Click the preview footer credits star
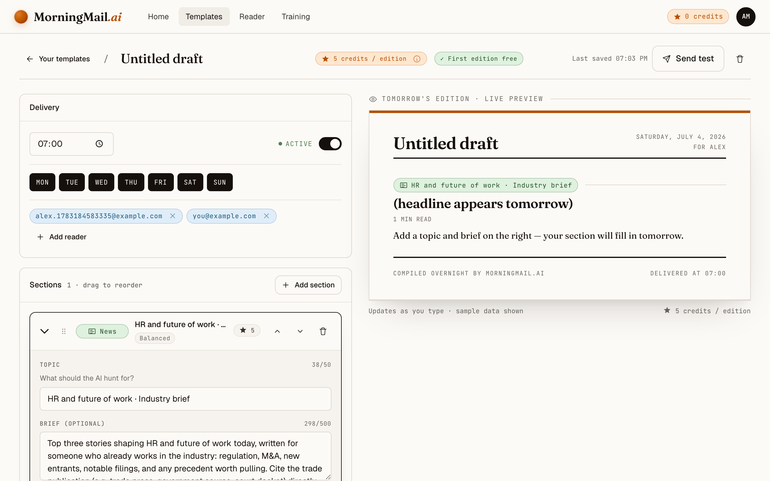The width and height of the screenshot is (770, 481). pyautogui.click(x=667, y=311)
